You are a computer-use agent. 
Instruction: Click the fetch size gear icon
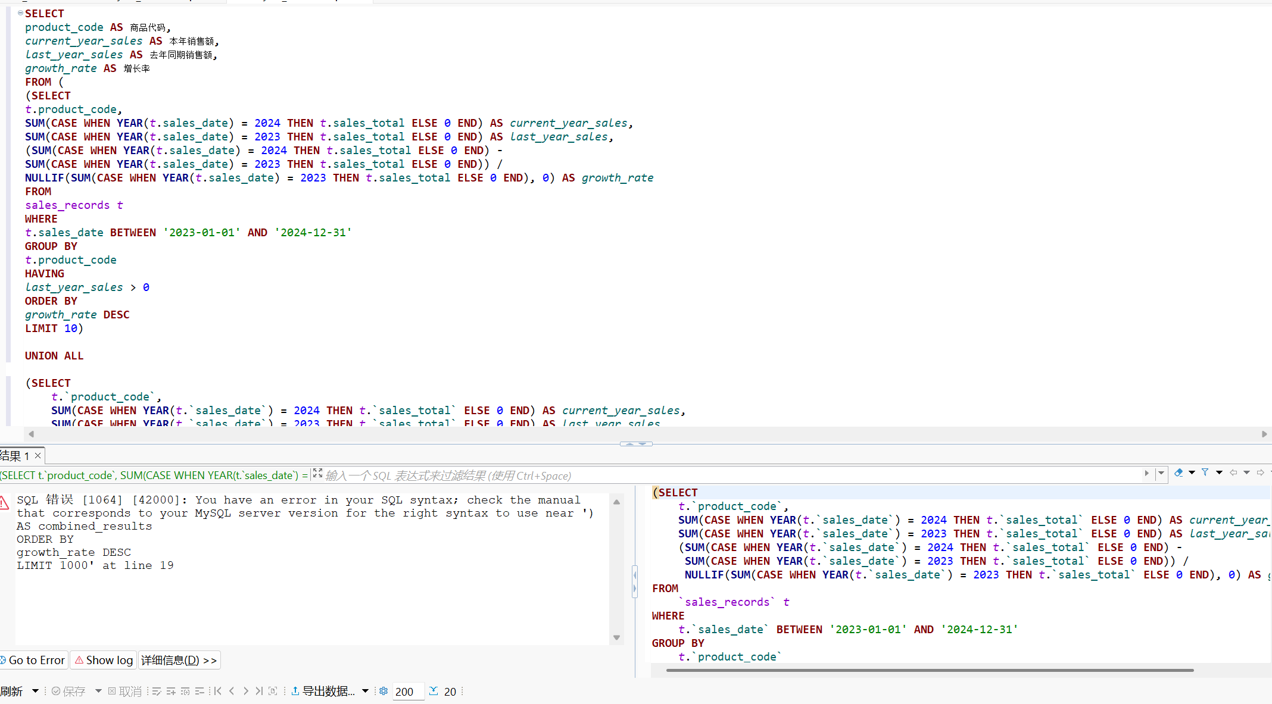[x=384, y=691]
